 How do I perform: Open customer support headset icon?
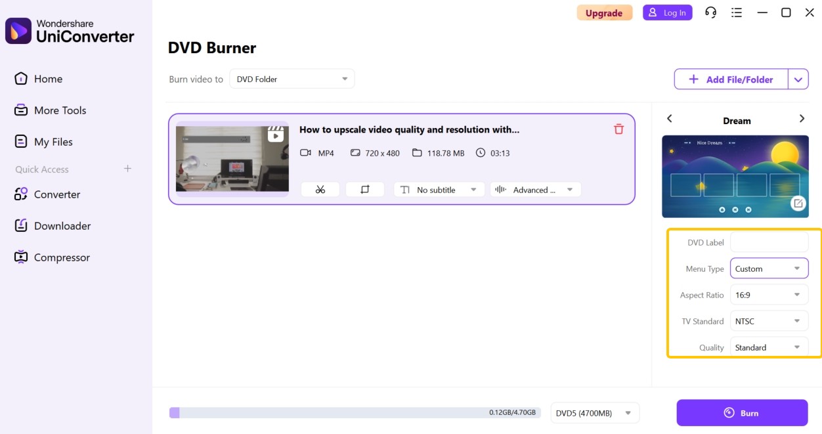[710, 12]
